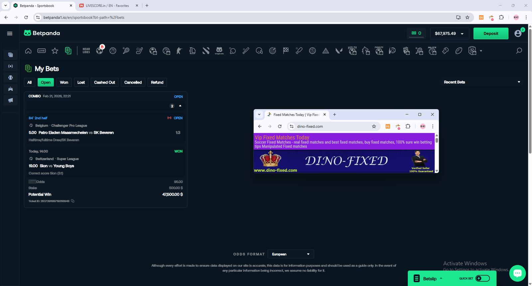Click the green Deposit button
Viewport: 532px width, 286px height.
[x=490, y=34]
